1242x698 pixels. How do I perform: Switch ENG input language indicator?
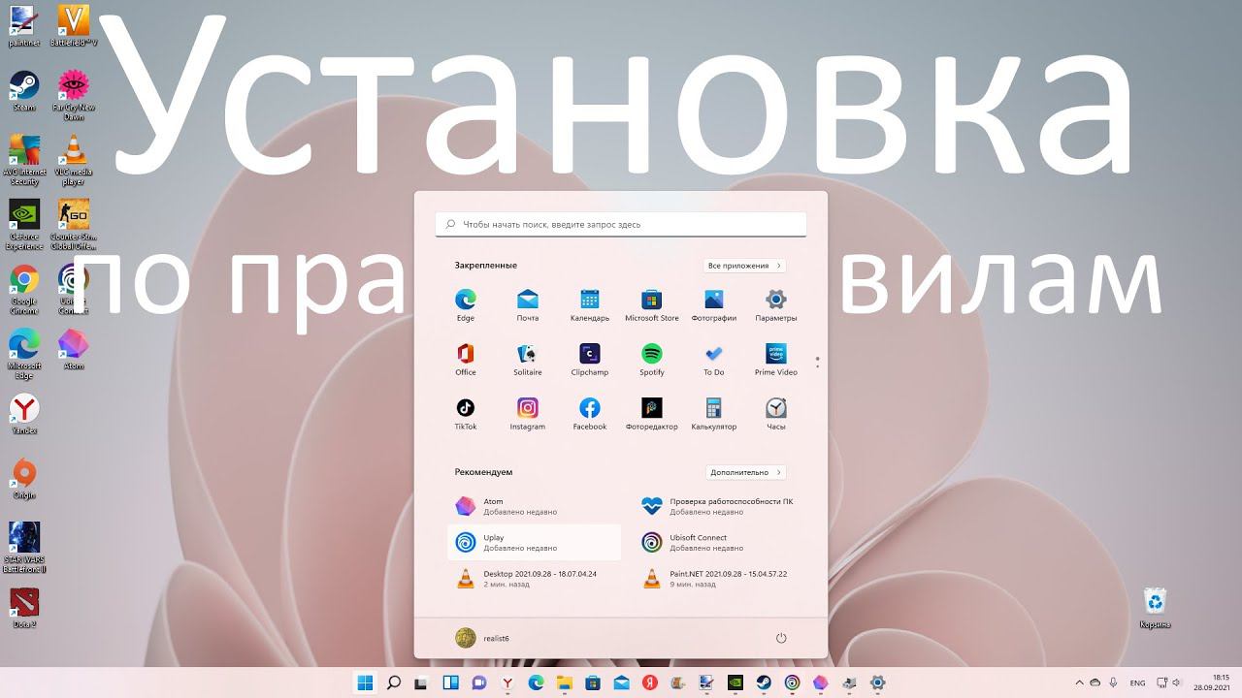[x=1138, y=682]
